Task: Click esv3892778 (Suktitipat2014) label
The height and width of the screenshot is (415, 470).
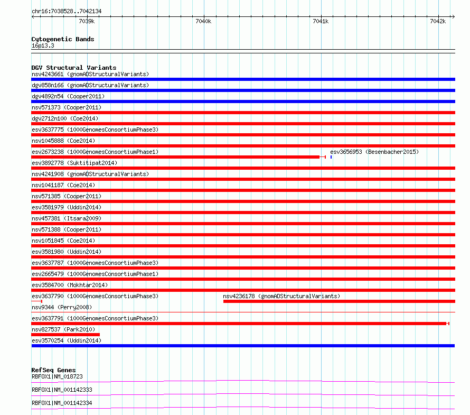Action: [x=74, y=163]
